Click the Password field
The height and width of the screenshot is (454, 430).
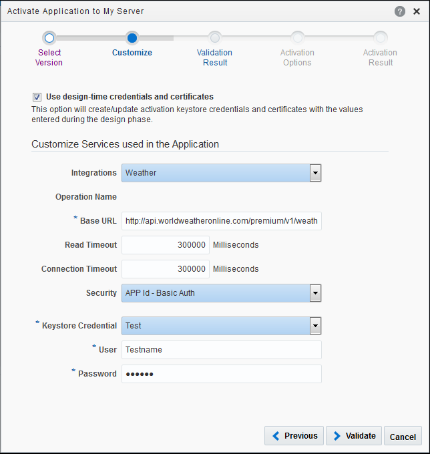(222, 374)
